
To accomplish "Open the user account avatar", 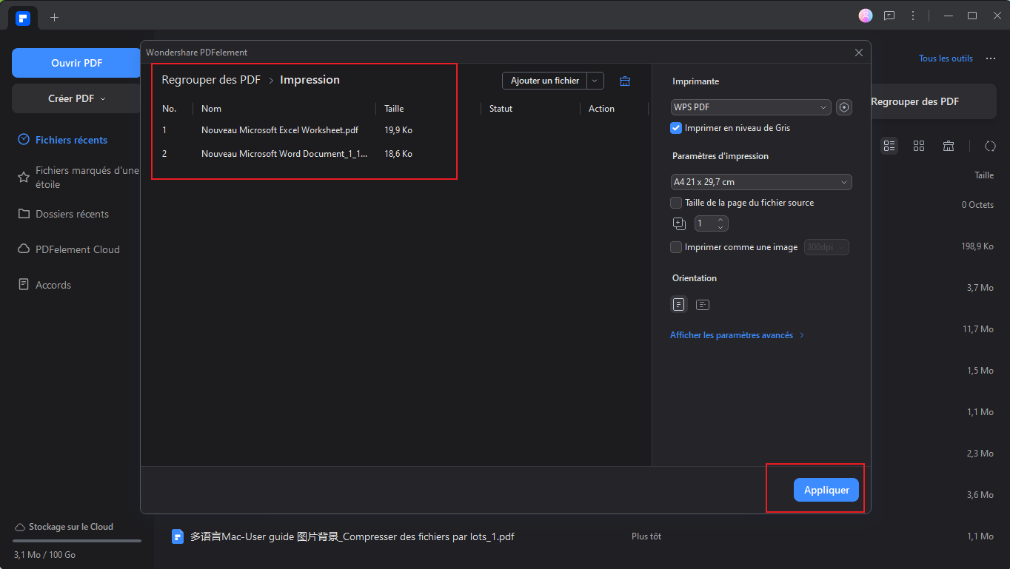I will tap(865, 16).
